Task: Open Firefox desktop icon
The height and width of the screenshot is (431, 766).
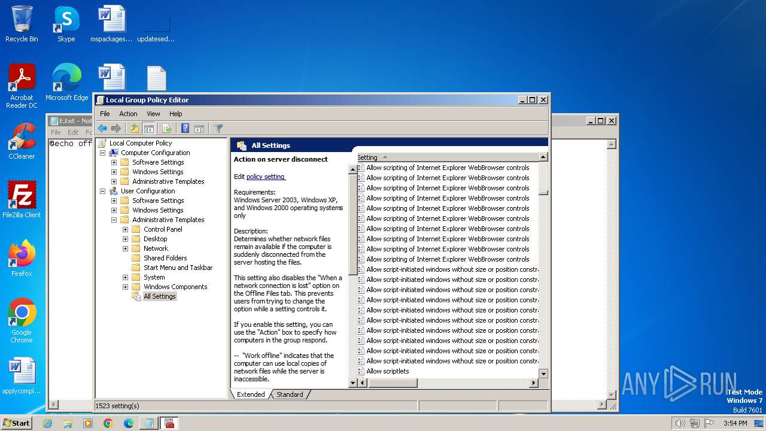Action: [x=22, y=259]
